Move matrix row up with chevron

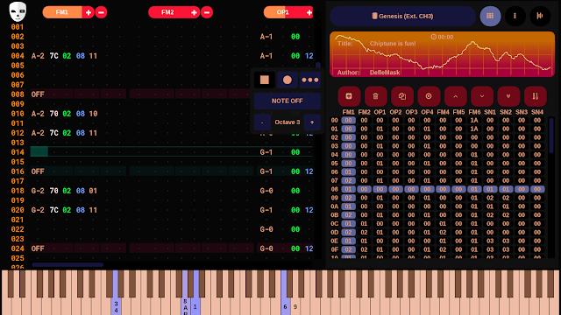point(456,96)
